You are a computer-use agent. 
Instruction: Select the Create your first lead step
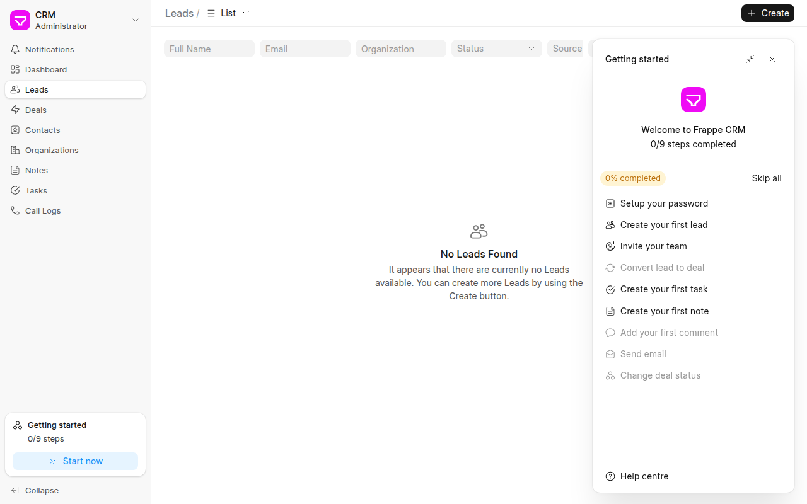click(x=694, y=225)
